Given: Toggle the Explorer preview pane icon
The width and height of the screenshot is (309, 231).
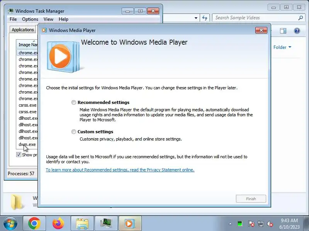Looking at the screenshot, I should [x=283, y=31].
